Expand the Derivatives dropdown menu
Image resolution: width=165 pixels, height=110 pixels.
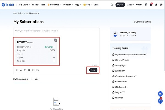click(55, 5)
